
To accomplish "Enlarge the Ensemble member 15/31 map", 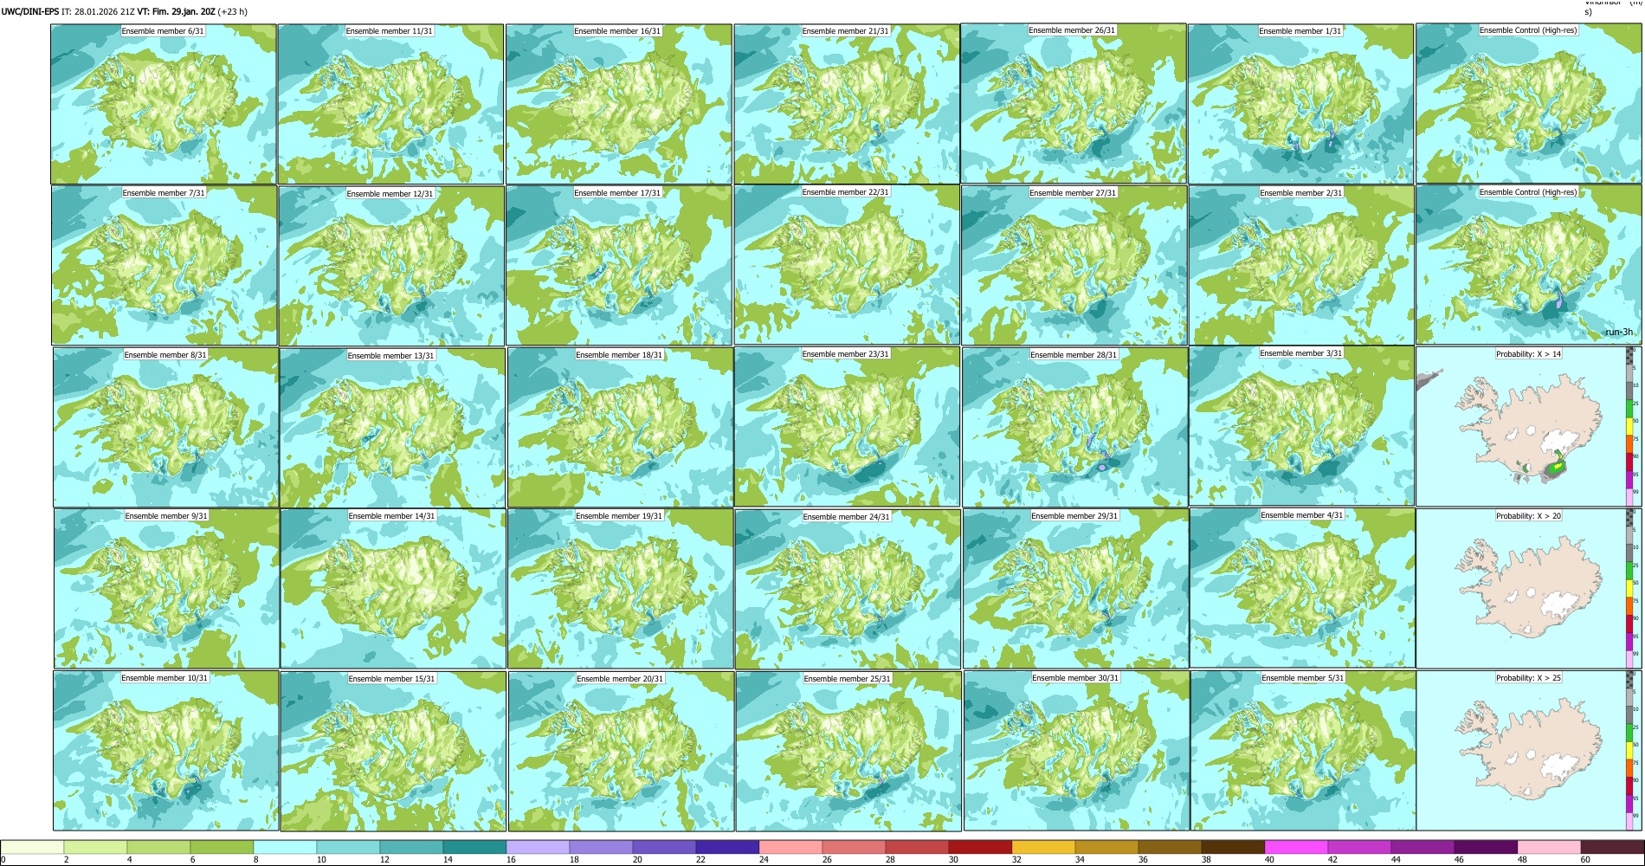I will [393, 751].
